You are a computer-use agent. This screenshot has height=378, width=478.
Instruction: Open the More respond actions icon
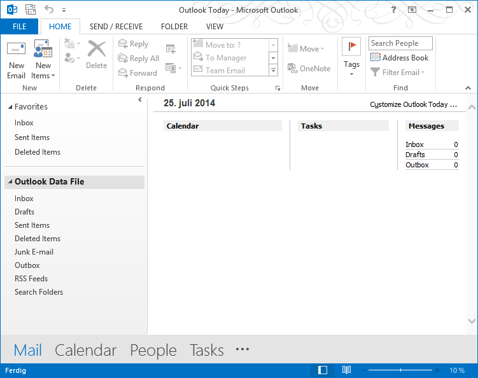pyautogui.click(x=173, y=68)
